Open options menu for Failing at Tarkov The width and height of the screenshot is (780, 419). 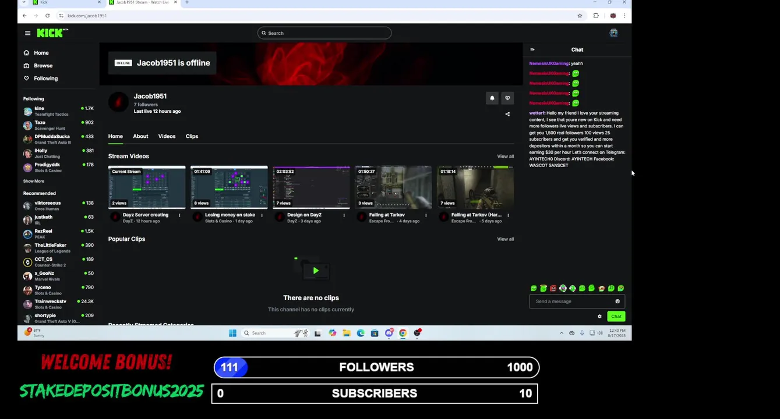(426, 215)
